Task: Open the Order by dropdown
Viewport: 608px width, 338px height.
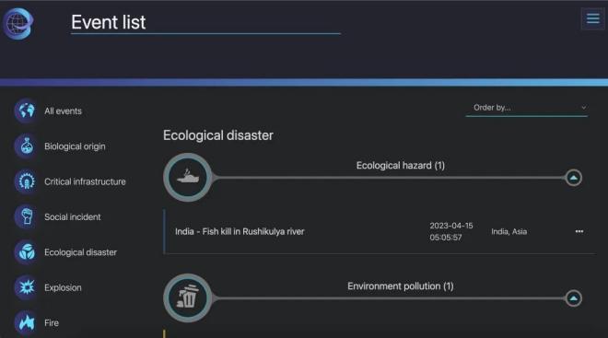Action: tap(527, 108)
